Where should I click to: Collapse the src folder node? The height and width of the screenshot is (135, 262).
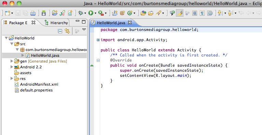coord(12,44)
